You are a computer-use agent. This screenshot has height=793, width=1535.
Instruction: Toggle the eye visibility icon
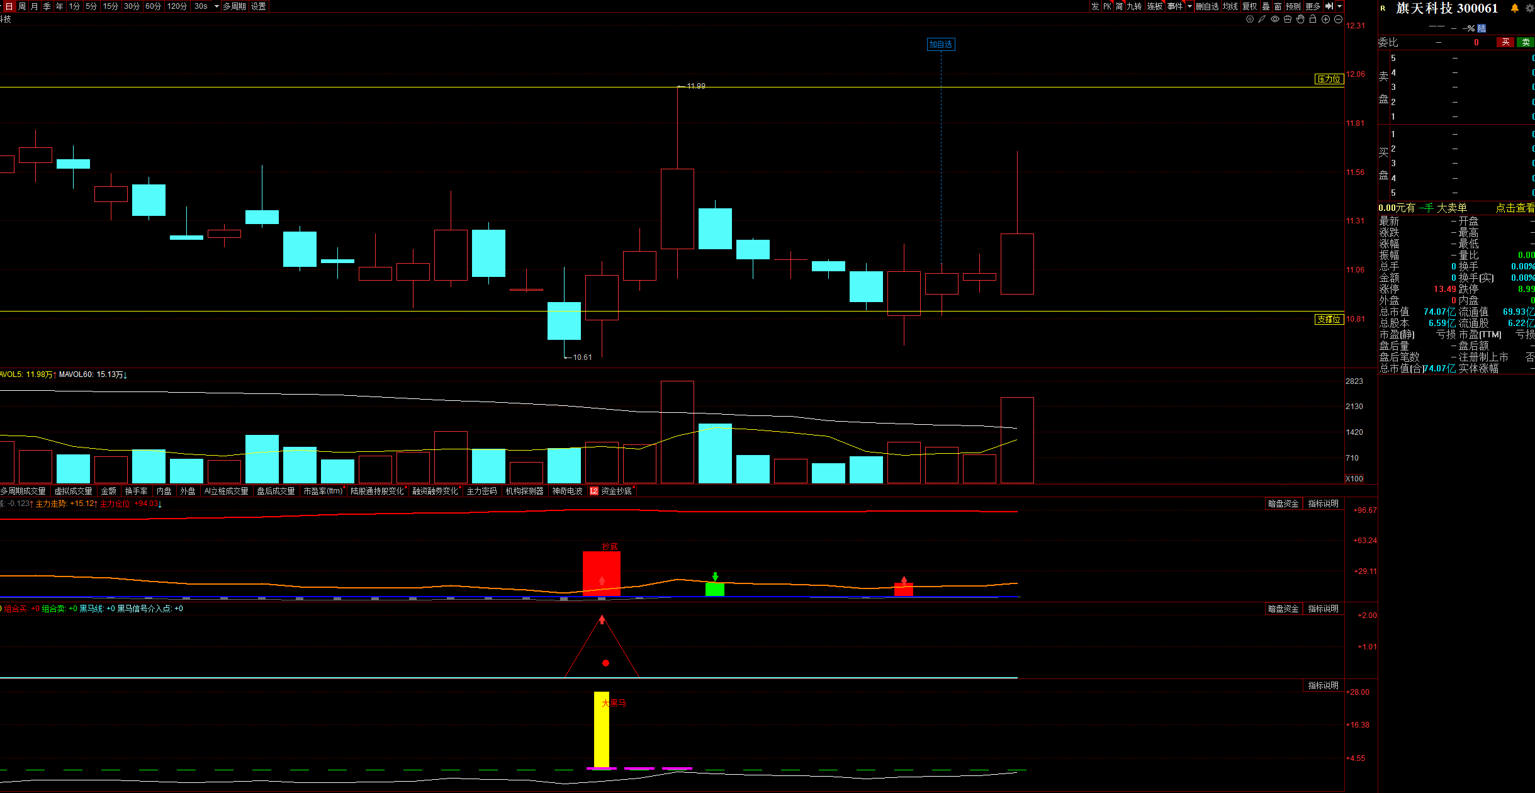tap(1275, 20)
